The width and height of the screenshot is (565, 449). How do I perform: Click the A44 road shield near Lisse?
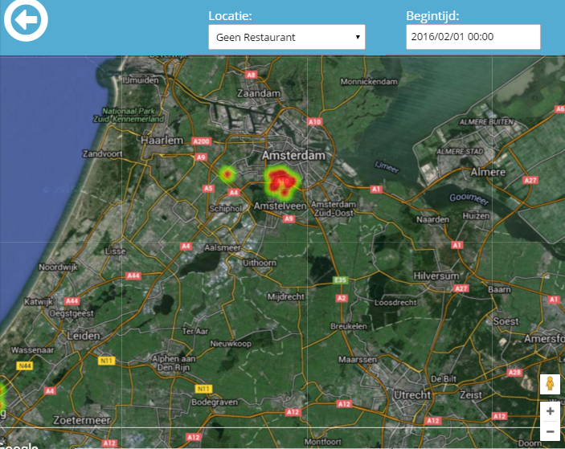pyautogui.click(x=133, y=276)
